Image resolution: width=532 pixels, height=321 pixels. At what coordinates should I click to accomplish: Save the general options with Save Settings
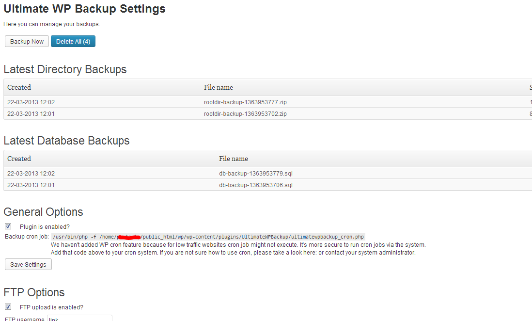[28, 264]
